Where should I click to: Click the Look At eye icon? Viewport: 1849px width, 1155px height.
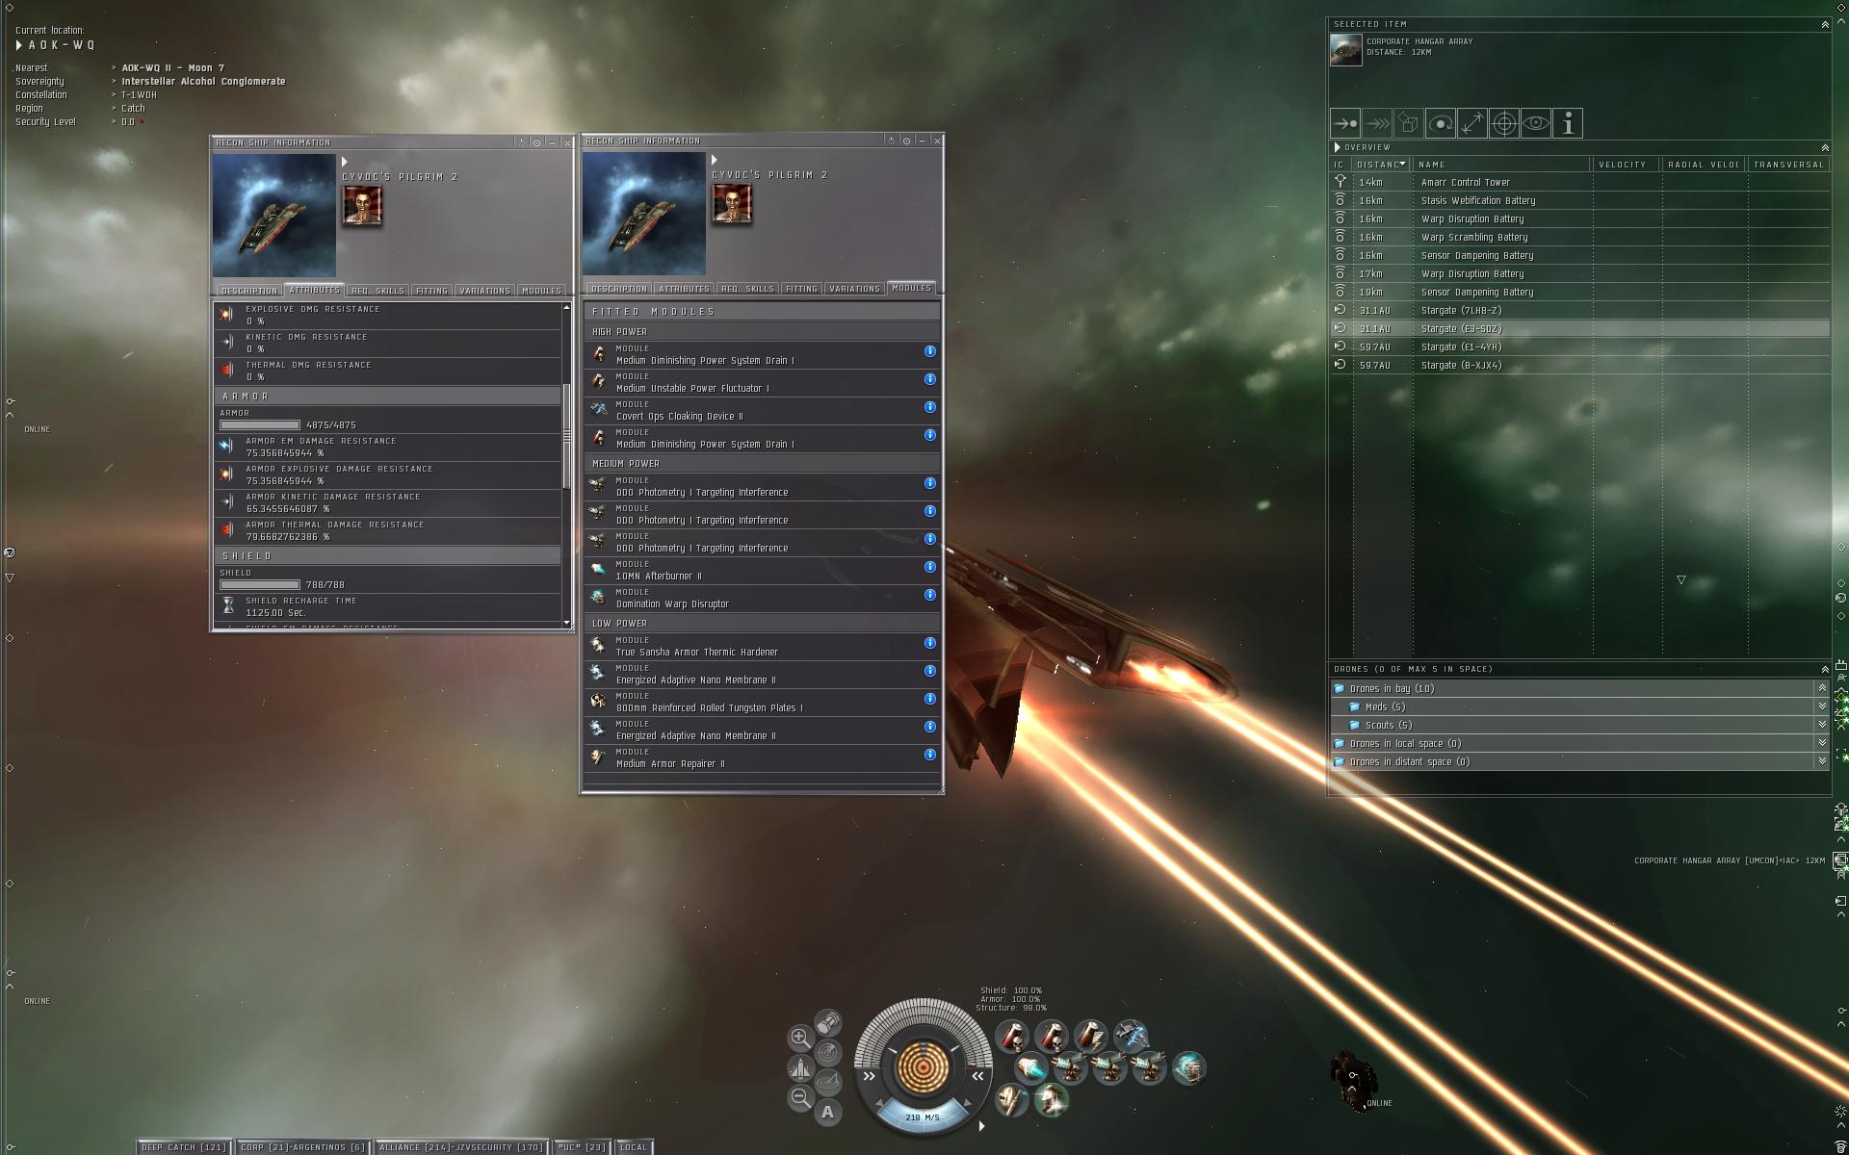1536,123
